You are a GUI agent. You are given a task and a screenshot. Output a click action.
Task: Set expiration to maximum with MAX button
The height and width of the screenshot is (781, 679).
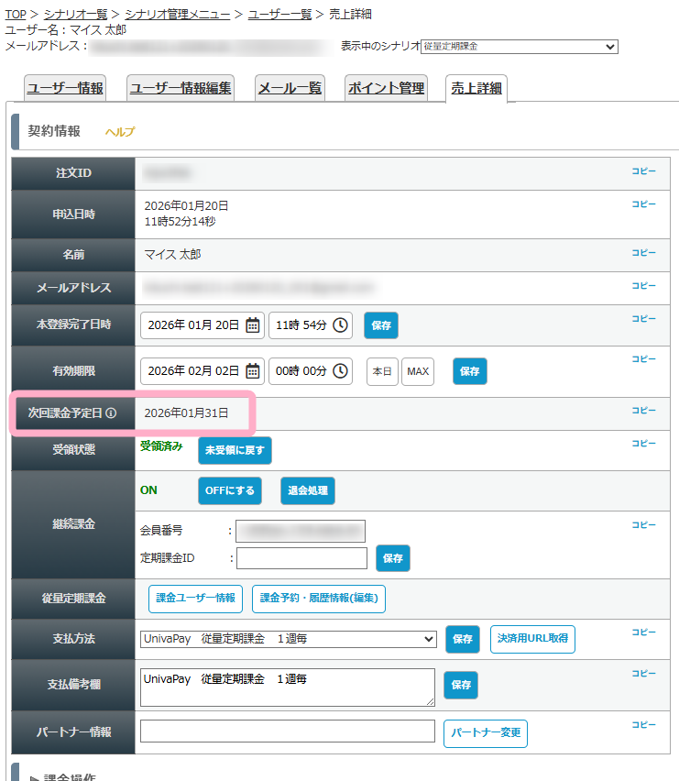tap(418, 371)
